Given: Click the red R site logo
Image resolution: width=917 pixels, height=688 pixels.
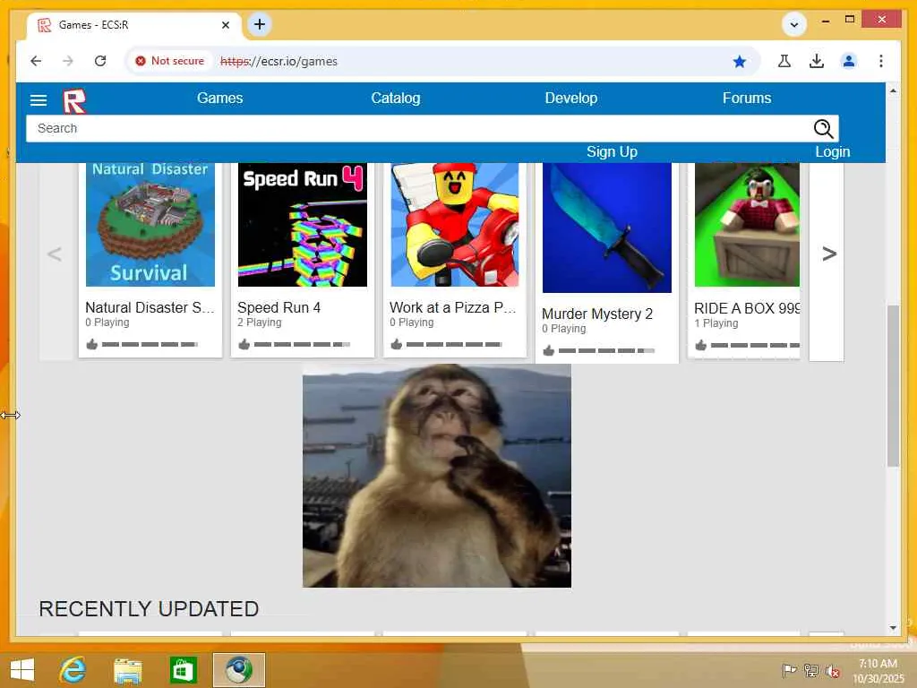Looking at the screenshot, I should pyautogui.click(x=74, y=101).
